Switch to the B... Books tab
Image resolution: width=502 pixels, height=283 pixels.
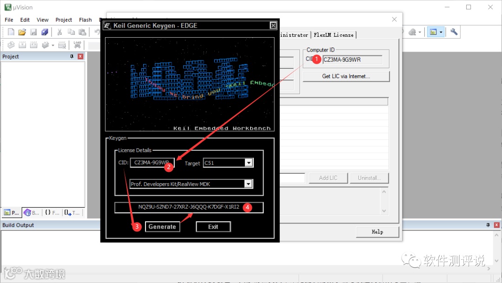point(32,212)
